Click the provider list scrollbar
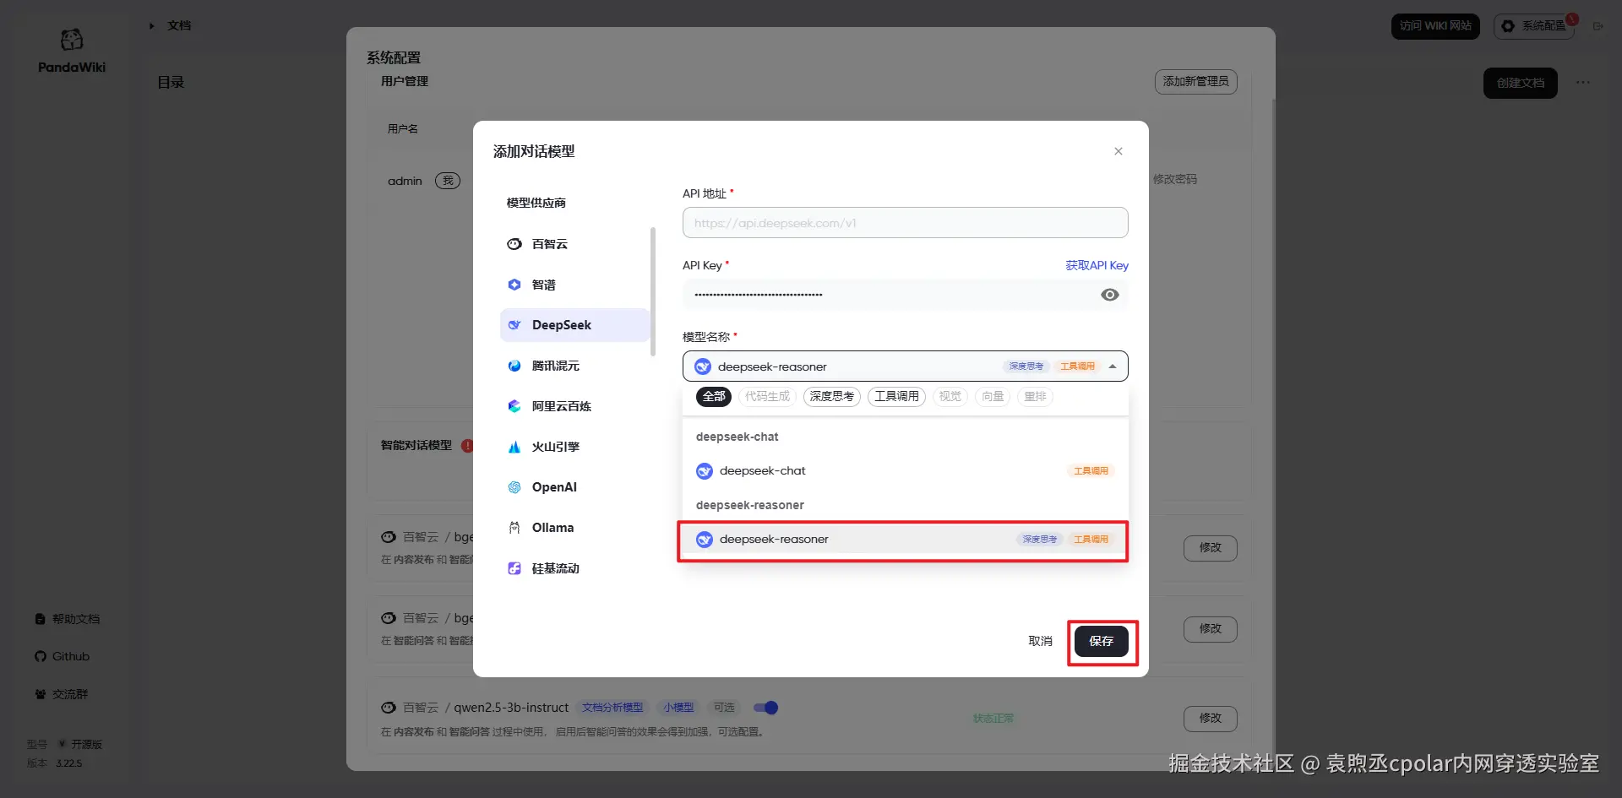 [x=653, y=291]
